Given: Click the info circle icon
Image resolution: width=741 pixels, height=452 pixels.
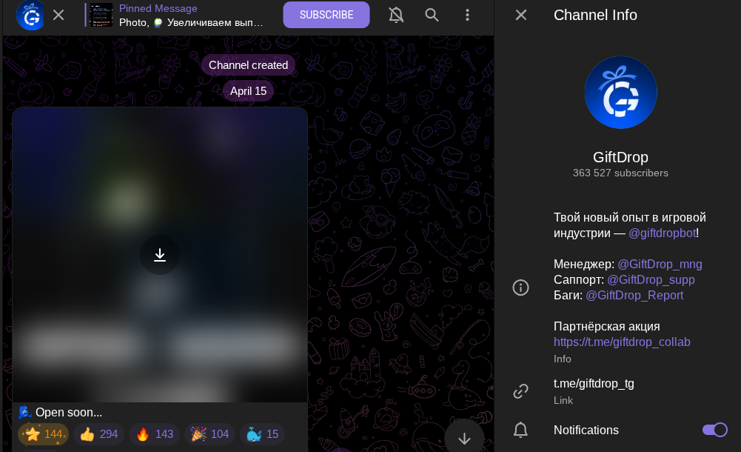Looking at the screenshot, I should (x=521, y=288).
